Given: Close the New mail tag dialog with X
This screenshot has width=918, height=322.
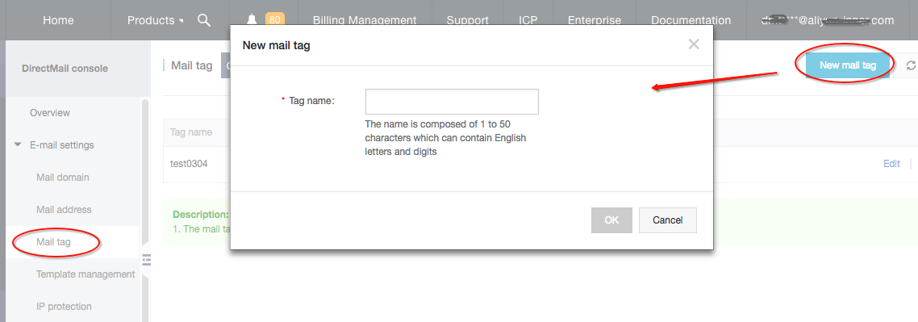Looking at the screenshot, I should click(694, 44).
